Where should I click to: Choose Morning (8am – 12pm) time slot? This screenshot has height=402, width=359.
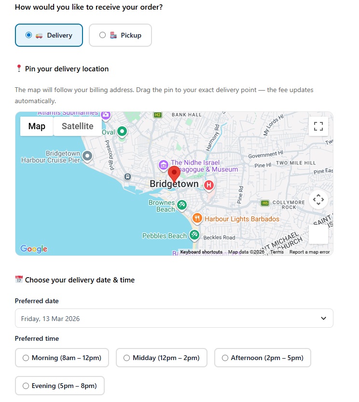coord(26,358)
